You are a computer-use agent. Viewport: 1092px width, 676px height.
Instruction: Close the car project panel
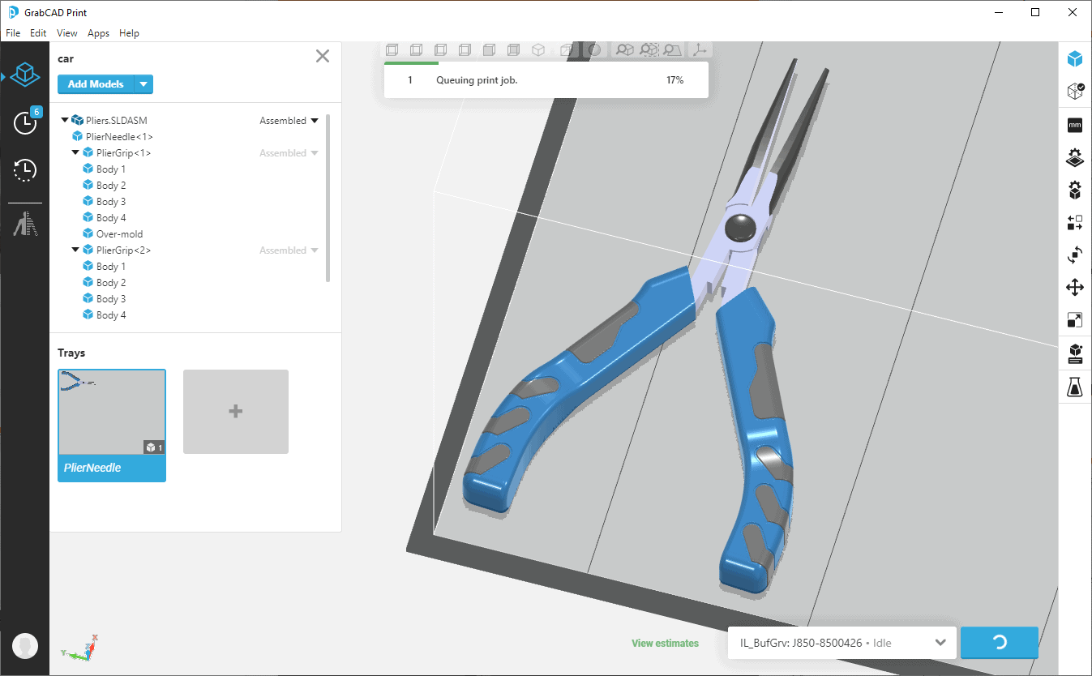point(323,56)
